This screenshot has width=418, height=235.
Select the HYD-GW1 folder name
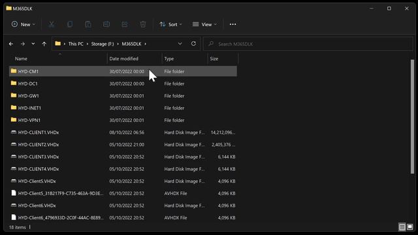pos(29,96)
